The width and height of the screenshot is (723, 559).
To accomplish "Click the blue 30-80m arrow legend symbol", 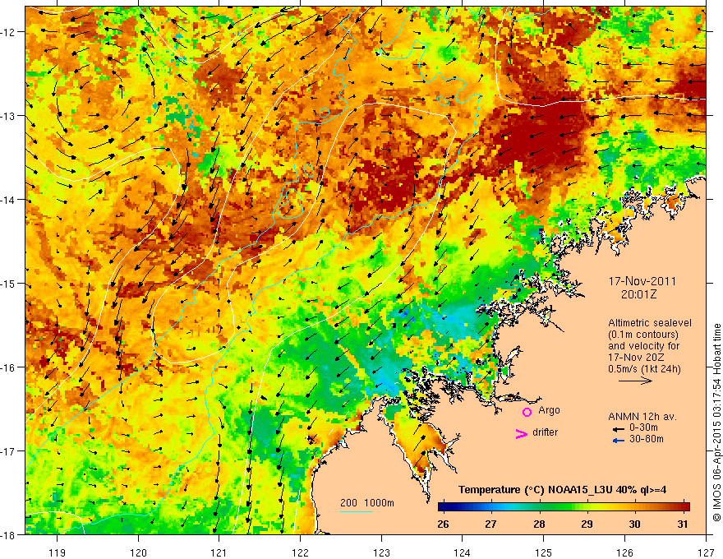I will click(618, 441).
